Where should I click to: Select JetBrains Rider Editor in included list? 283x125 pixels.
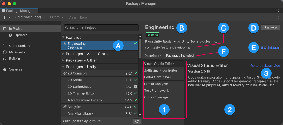pyautogui.click(x=161, y=71)
